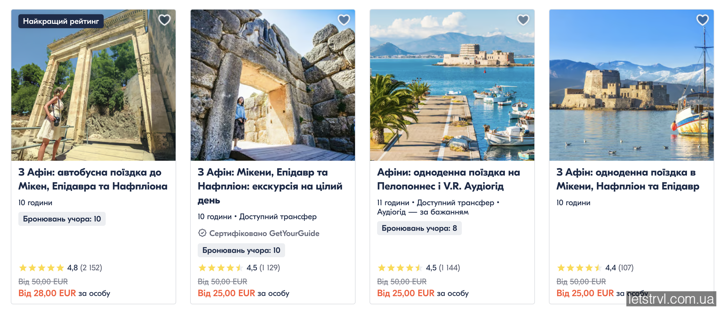The height and width of the screenshot is (311, 721).
Task: Click the 4,5 stars with 1 129 reviews
Action: click(x=239, y=268)
